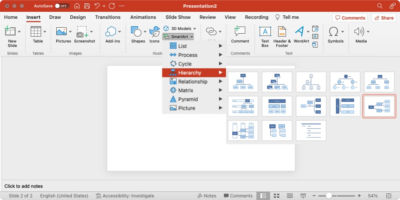This screenshot has height=200, width=400.
Task: Expand the New Slide dropdown arrow
Action: pos(19,31)
